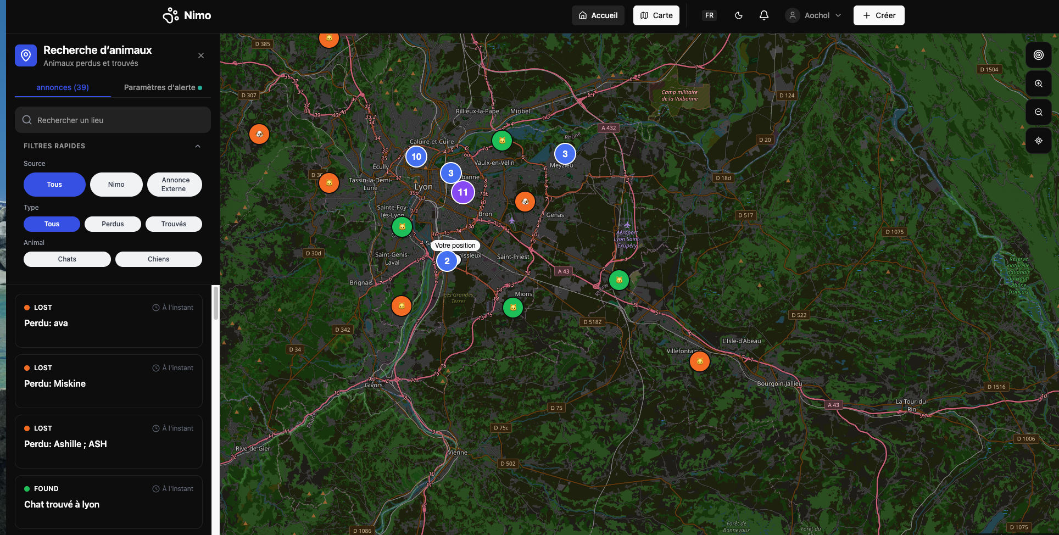Select orange lost marker near Villefontaine
The image size is (1059, 535).
[x=700, y=361]
